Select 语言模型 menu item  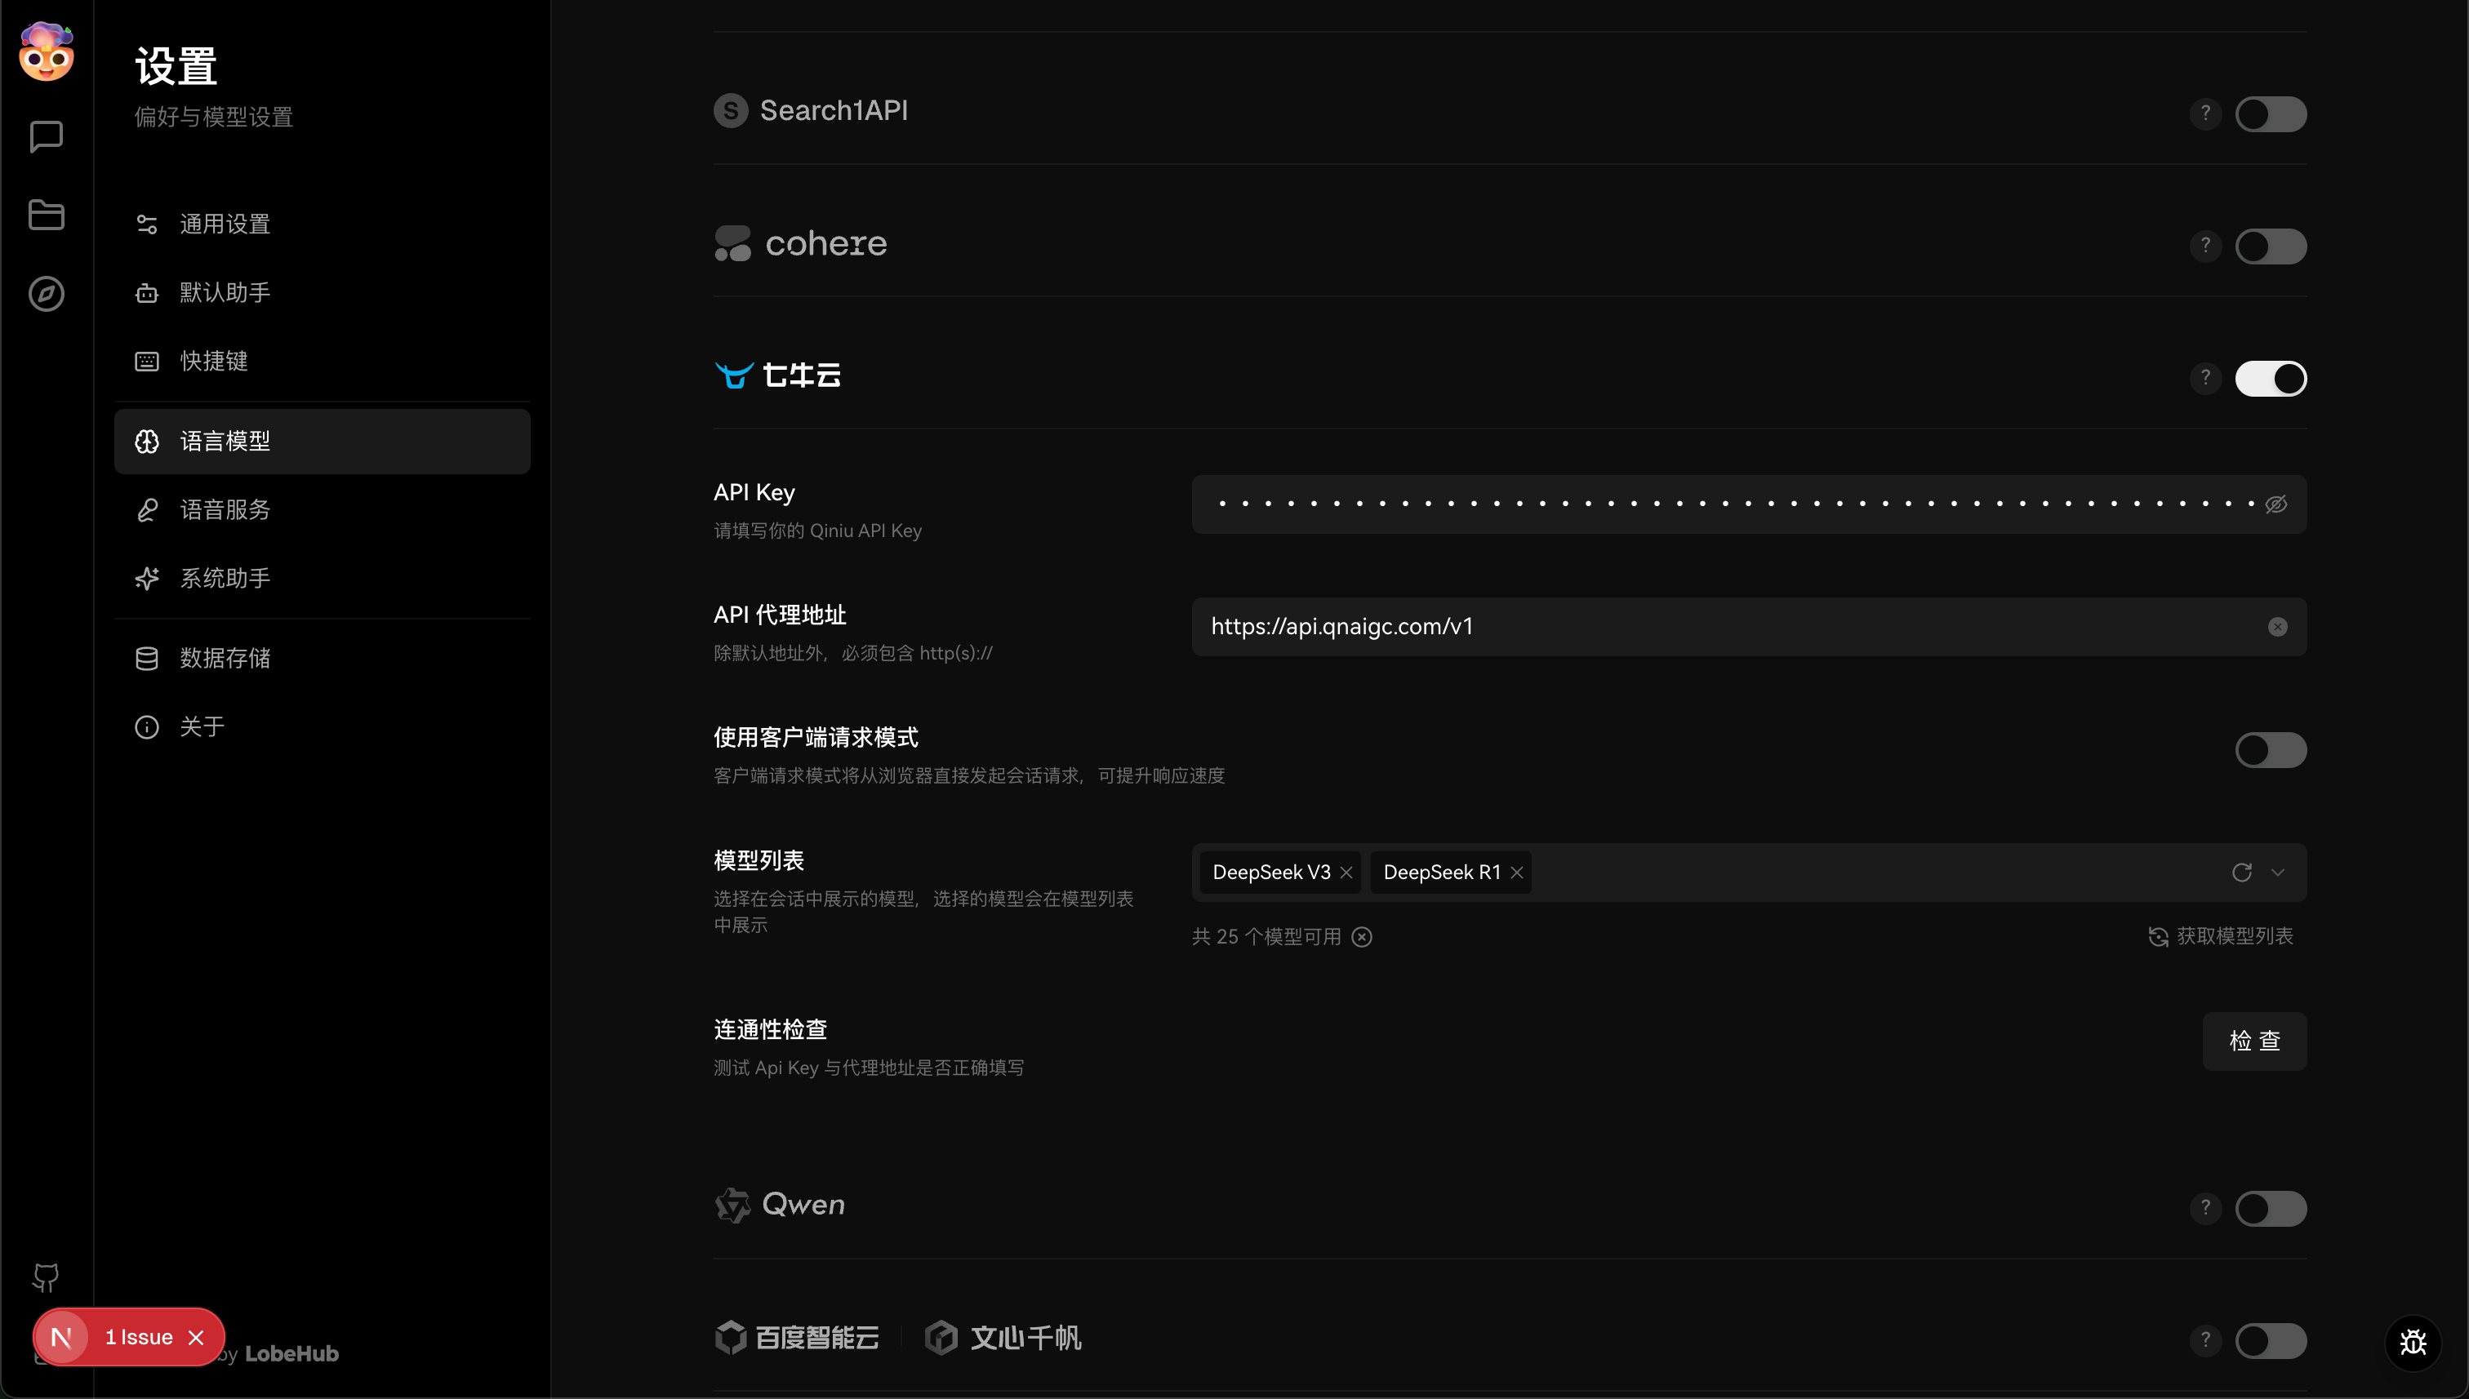(322, 441)
